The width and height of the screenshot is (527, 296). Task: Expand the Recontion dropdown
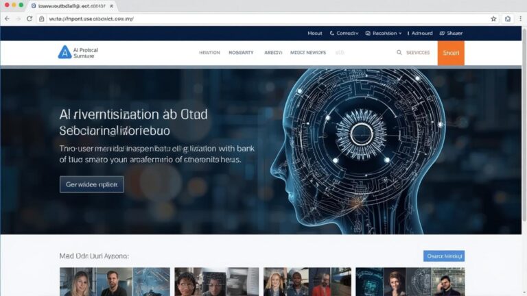tap(384, 33)
